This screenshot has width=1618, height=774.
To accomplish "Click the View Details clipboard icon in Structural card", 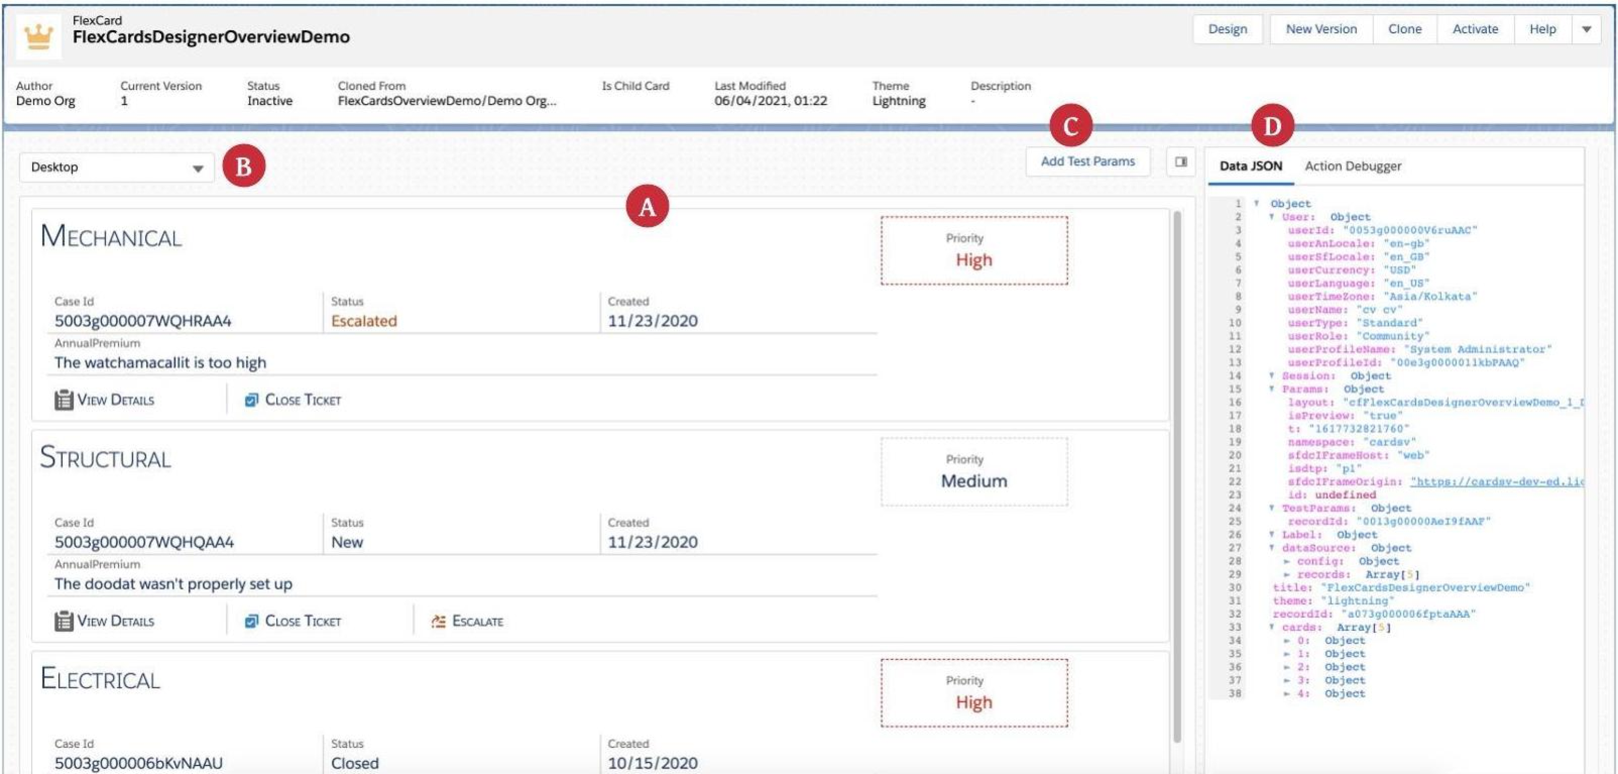I will tap(64, 621).
